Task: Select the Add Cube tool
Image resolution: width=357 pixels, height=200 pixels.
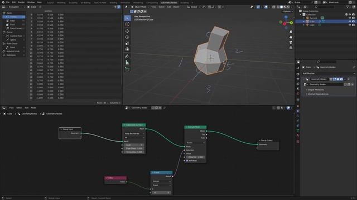Action: [x=127, y=69]
